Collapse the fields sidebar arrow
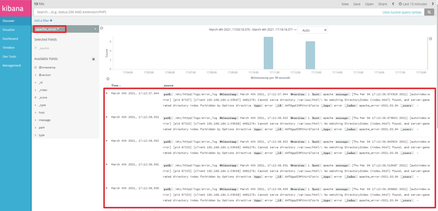Image resolution: width=438 pixels, height=211 pixels. click(x=102, y=28)
